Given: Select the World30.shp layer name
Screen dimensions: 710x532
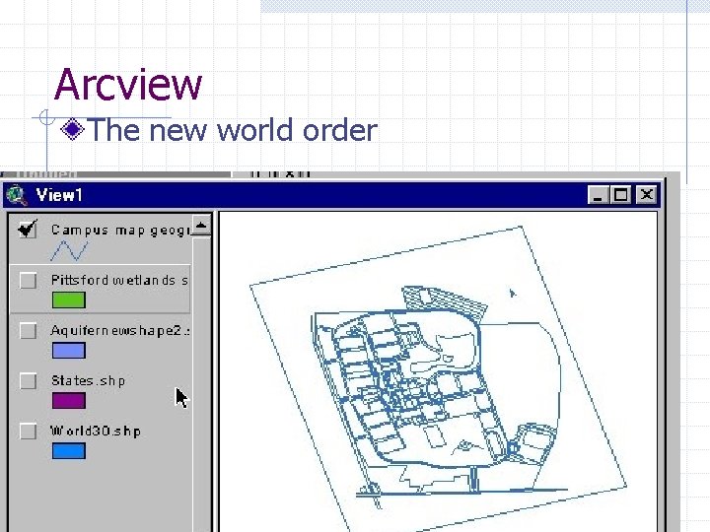Looking at the screenshot, I should tap(96, 431).
